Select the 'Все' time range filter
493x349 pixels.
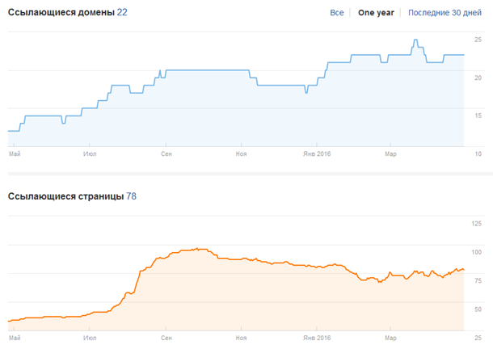(337, 13)
